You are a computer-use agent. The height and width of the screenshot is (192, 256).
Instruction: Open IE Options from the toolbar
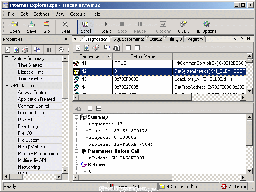tap(206, 27)
